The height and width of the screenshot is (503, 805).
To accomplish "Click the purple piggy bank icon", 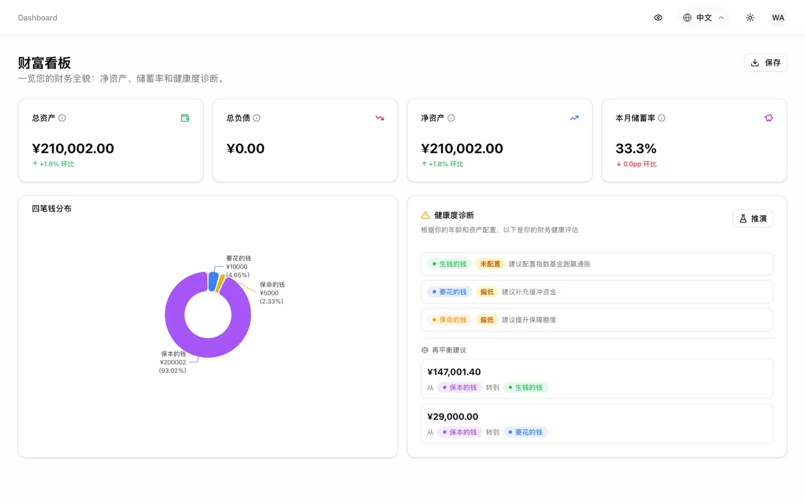I will coord(769,118).
